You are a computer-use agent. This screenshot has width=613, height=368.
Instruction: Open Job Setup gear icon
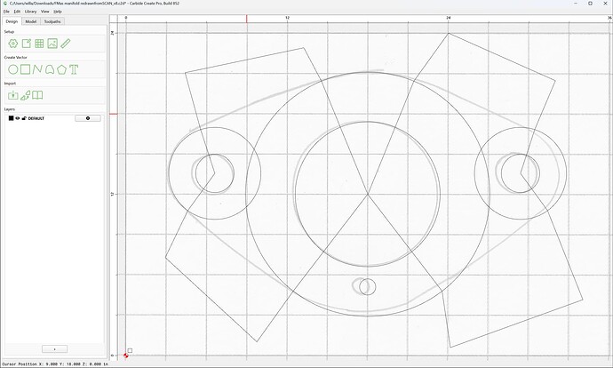coord(13,44)
